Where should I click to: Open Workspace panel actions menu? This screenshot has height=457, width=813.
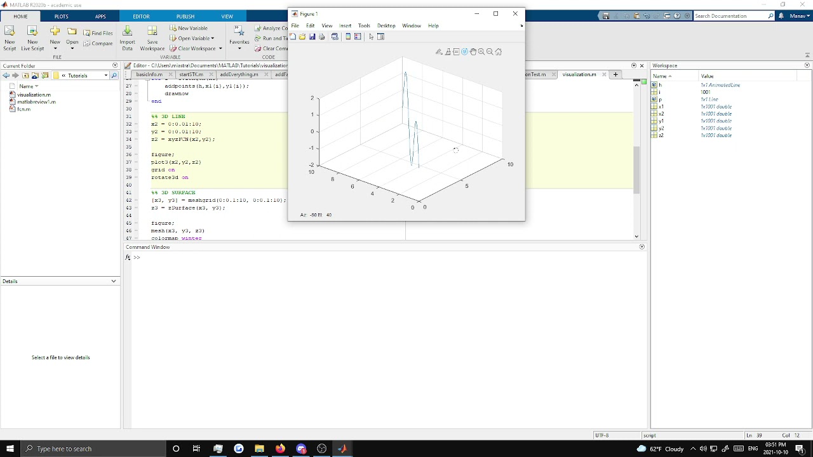tap(807, 65)
